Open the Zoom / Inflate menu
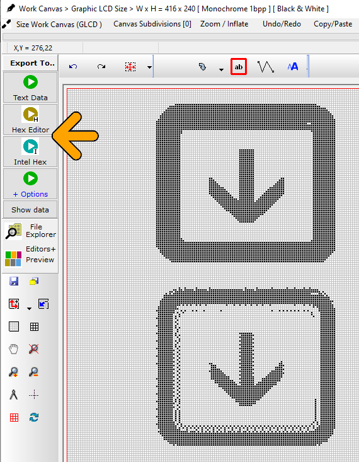 tap(224, 24)
